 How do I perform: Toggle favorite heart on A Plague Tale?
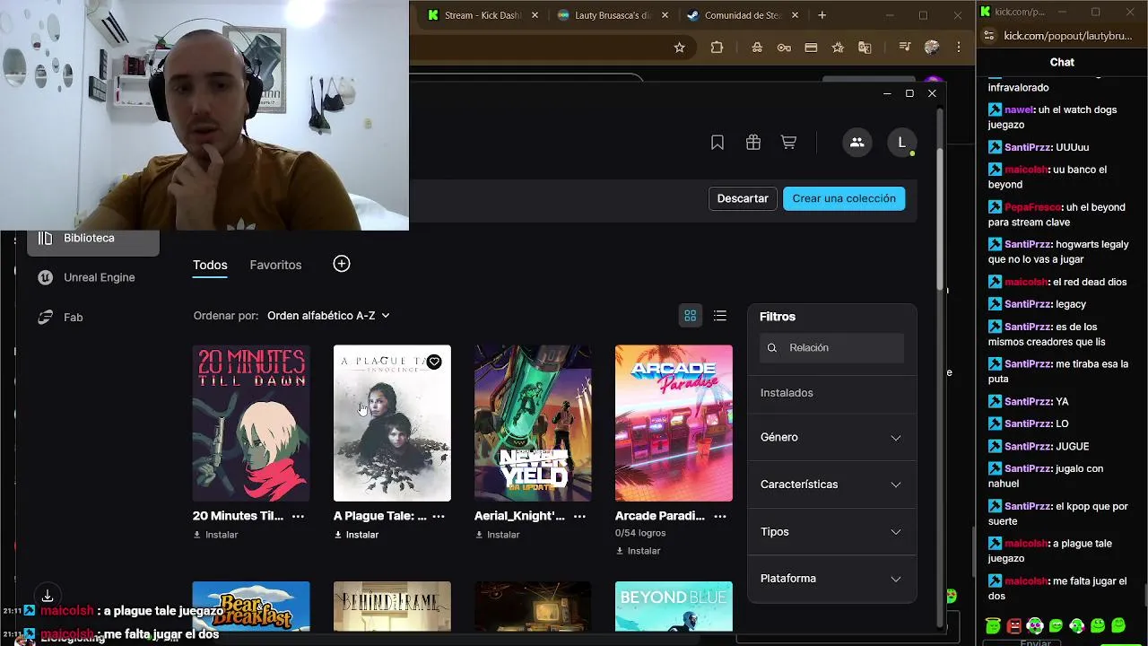pos(434,362)
